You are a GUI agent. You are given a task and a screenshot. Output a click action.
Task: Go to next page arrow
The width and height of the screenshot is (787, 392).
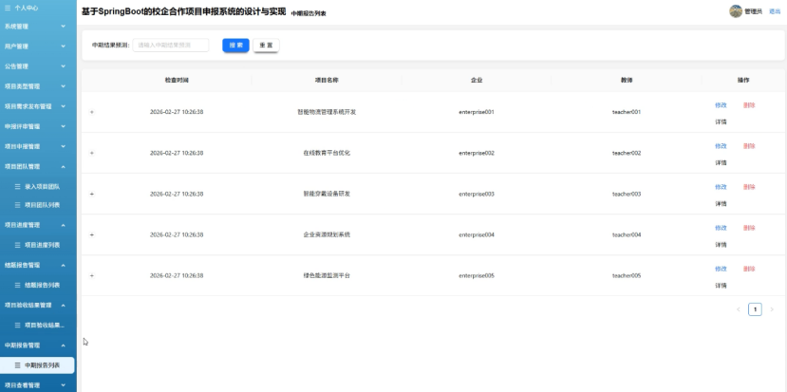point(772,309)
